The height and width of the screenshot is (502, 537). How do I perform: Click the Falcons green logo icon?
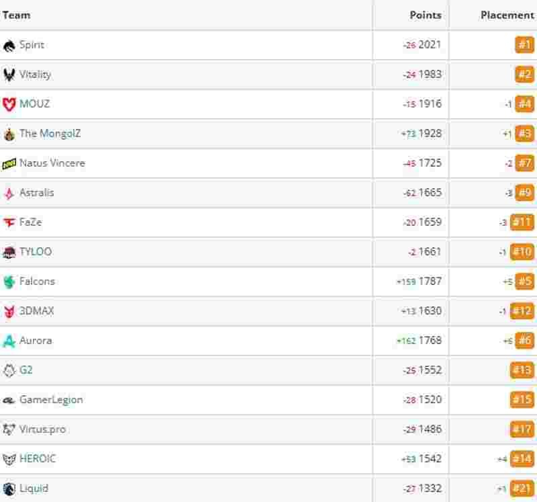tap(9, 282)
